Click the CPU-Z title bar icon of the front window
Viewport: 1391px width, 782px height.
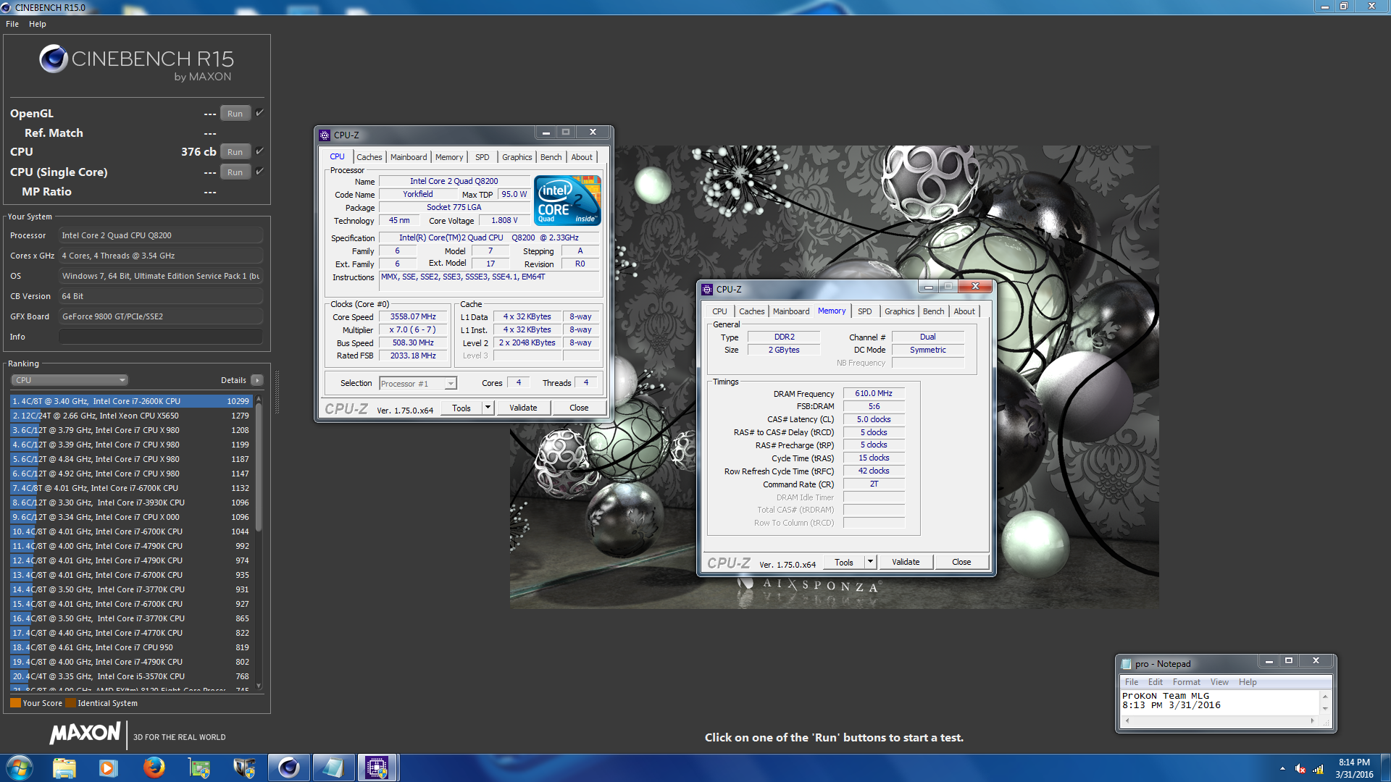[707, 289]
